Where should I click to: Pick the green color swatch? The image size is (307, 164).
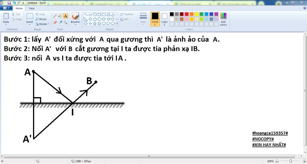[201, 14]
